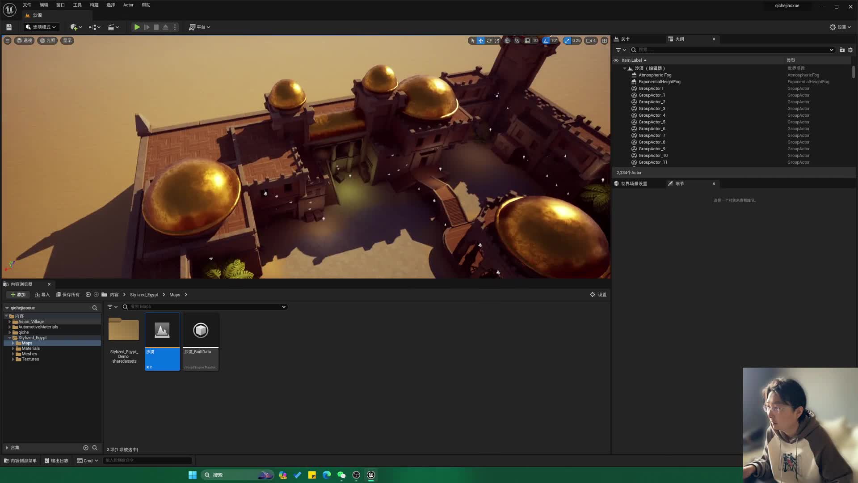858x483 pixels.
Task: Open the viewport hamburger options menu
Action: tap(7, 41)
